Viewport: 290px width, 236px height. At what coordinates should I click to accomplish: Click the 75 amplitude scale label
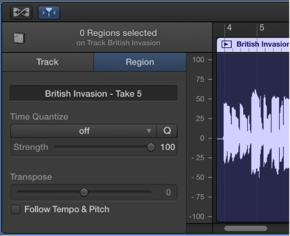pyautogui.click(x=200, y=80)
